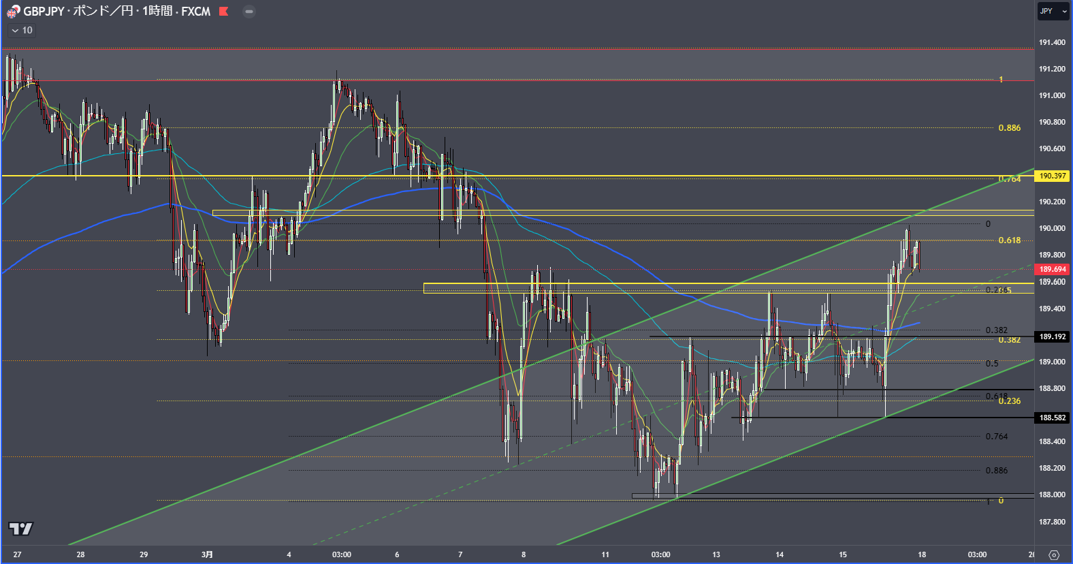Image resolution: width=1073 pixels, height=564 pixels.
Task: Click the black 0.764 Fibonacci level label
Action: 997,437
